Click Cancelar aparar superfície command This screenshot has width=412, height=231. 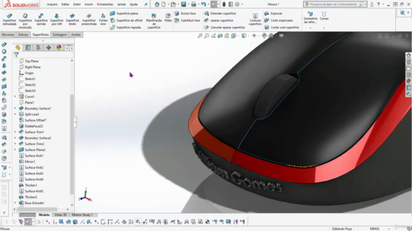coord(225,28)
